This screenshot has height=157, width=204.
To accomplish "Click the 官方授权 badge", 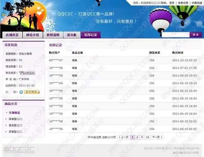I will click(x=32, y=92).
